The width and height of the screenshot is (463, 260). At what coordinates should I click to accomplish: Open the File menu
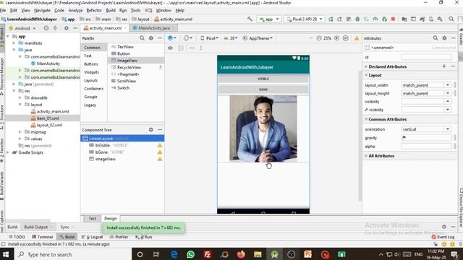[3, 10]
